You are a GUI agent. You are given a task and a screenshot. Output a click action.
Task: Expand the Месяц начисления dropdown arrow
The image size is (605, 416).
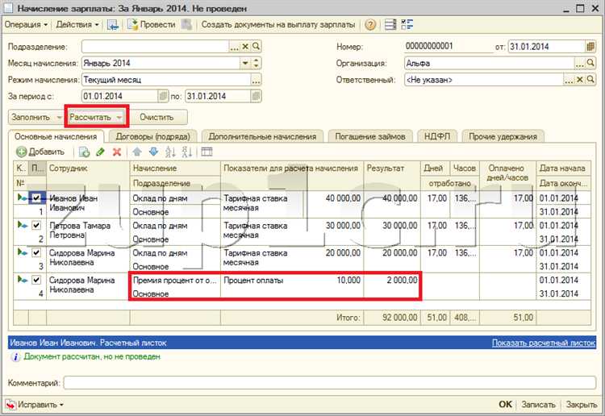tap(245, 63)
